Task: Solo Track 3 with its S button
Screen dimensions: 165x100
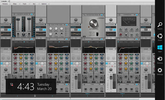Action: point(74,66)
